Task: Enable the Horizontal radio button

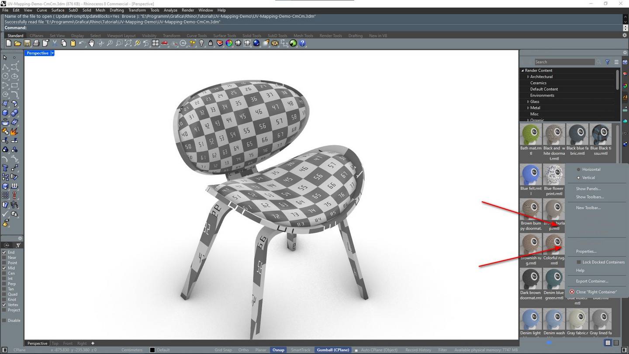Action: pos(579,169)
